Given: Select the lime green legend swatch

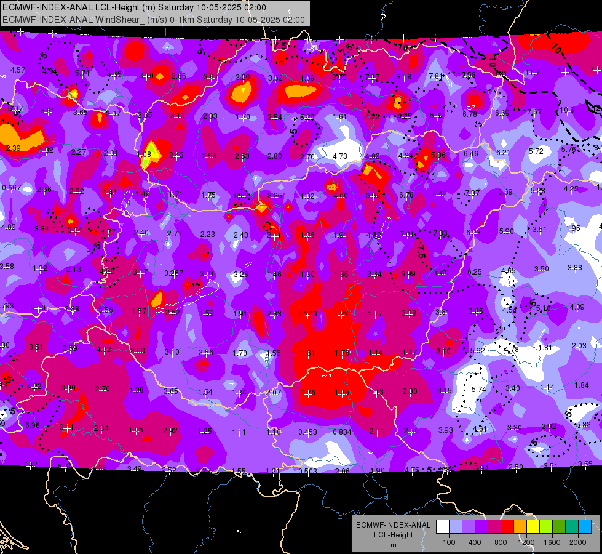Looking at the screenshot, I should 546,527.
